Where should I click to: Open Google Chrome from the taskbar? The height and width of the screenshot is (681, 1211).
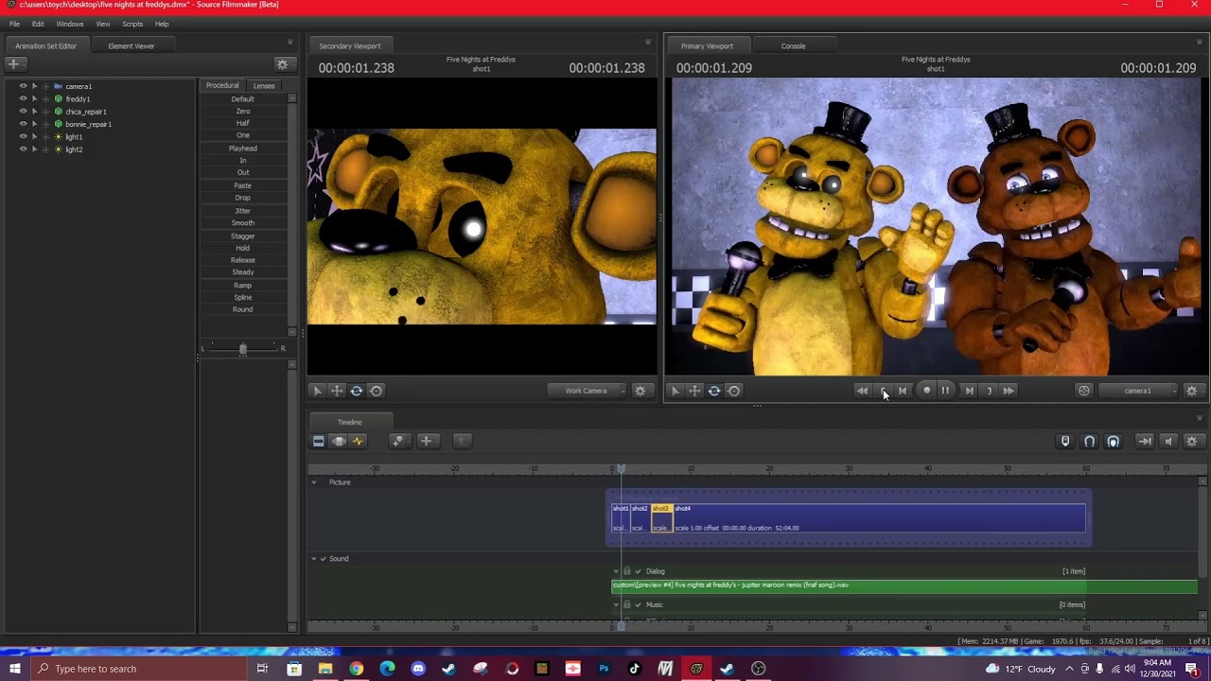(x=356, y=669)
